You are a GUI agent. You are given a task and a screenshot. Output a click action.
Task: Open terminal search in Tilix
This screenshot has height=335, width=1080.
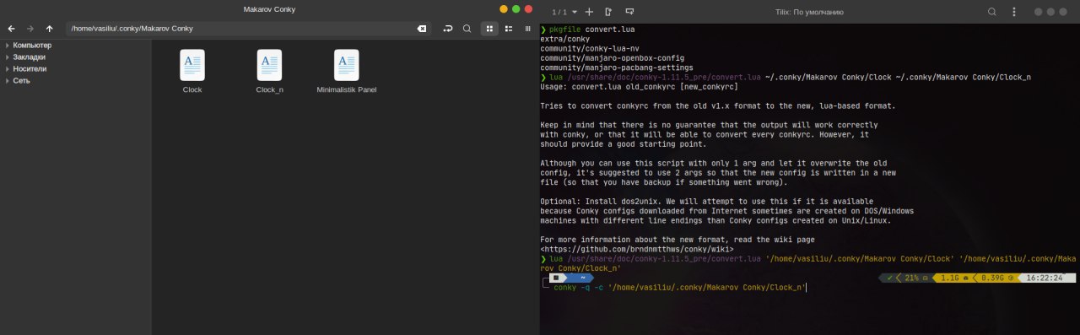(x=992, y=12)
